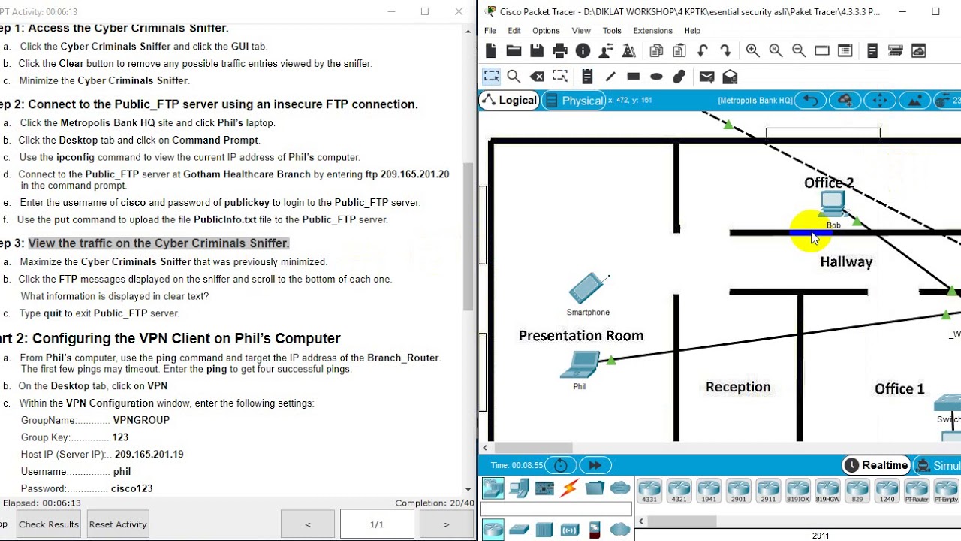
Task: Click Check Results in PT Activity
Action: coord(48,524)
